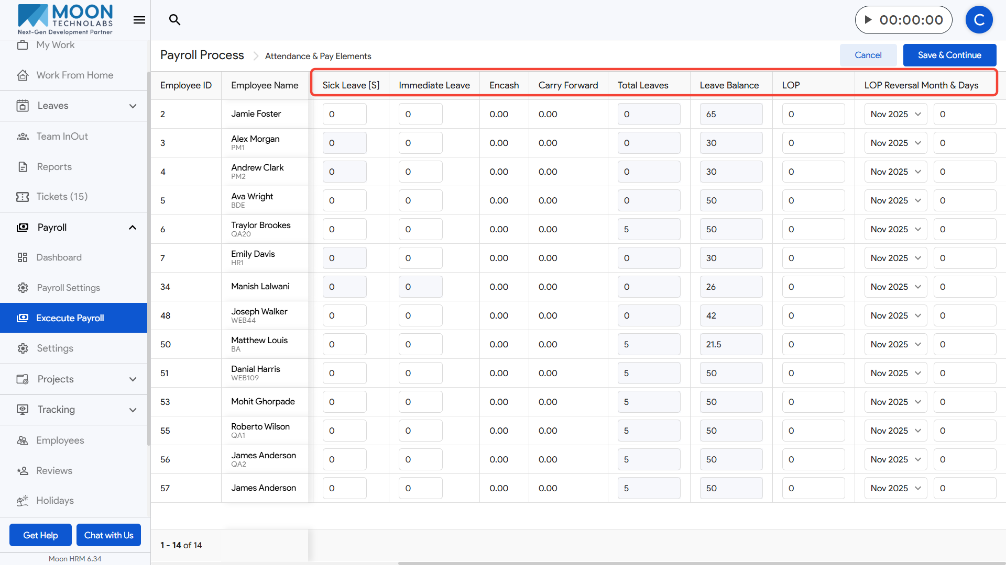Open Payroll Settings gear icon
Viewport: 1006px width, 565px height.
tap(23, 288)
